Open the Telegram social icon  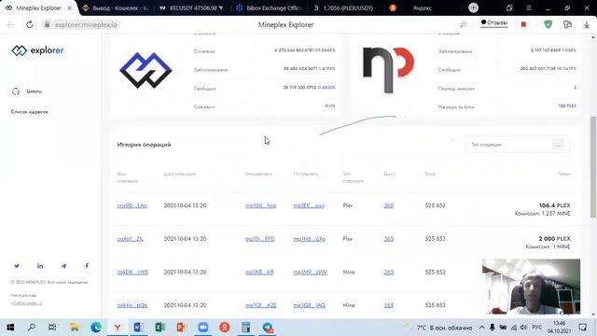[x=63, y=266]
